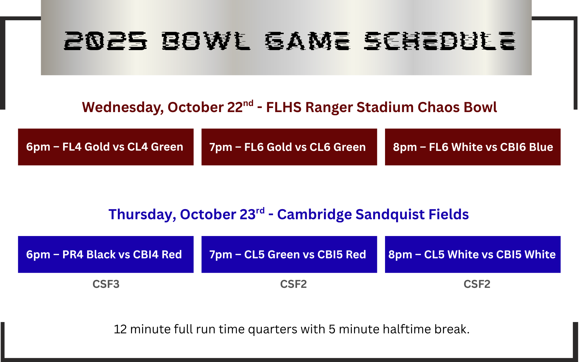The height and width of the screenshot is (362, 579).
Task: Click the word "SCHEDULE" in the title banner
Action: (439, 41)
